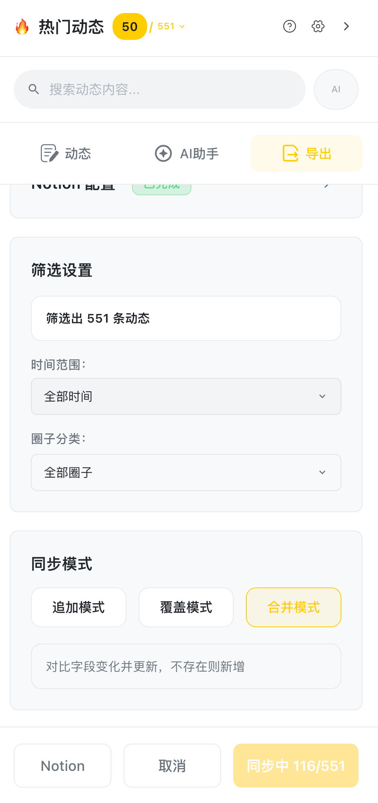Click the 同步中 116/551 progress button
This screenshot has height=803, width=378.
click(296, 766)
